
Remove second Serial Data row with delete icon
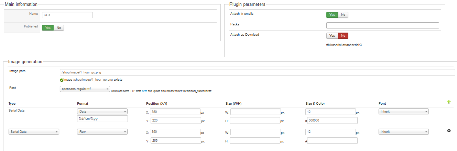point(448,131)
